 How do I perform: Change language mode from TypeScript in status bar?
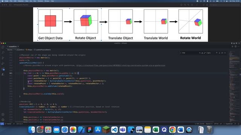[229, 124]
